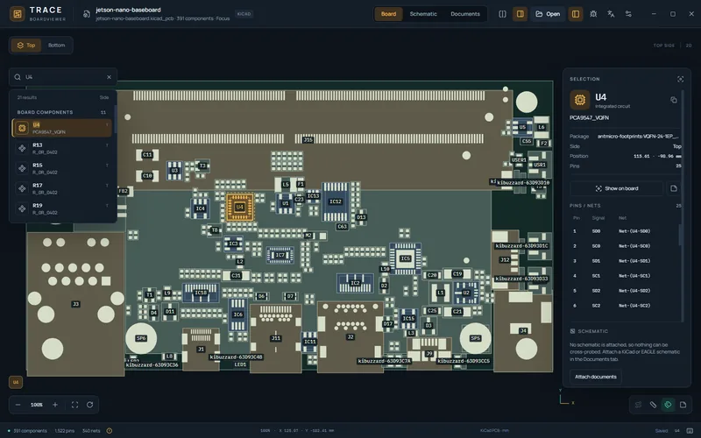Click the magnifier icon in the search box
701x438 pixels.
18,77
